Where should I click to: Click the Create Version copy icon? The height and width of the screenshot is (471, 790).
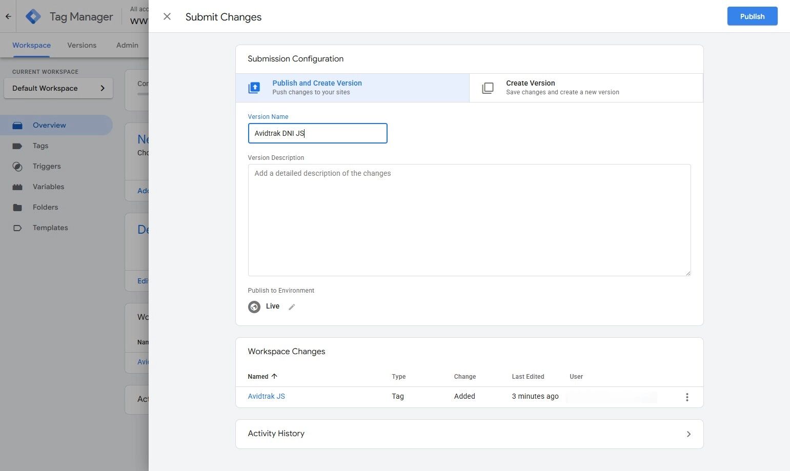point(488,88)
